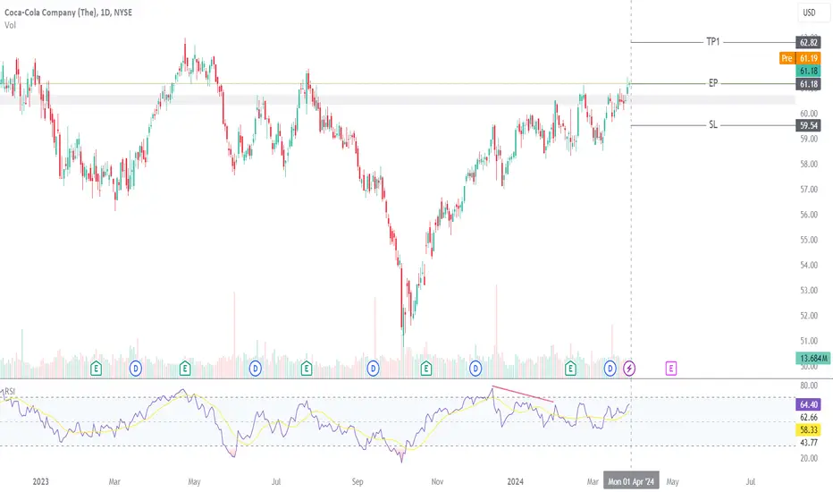Click the EP entry line label
The width and height of the screenshot is (833, 492).
(713, 83)
